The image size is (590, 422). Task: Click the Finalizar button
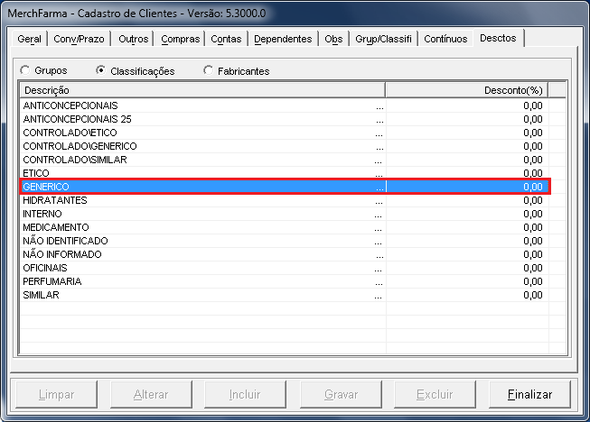529,395
